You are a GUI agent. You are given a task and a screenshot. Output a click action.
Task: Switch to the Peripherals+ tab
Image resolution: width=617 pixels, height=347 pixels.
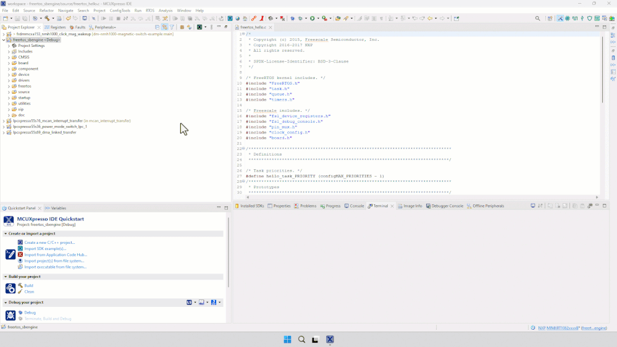(103, 27)
